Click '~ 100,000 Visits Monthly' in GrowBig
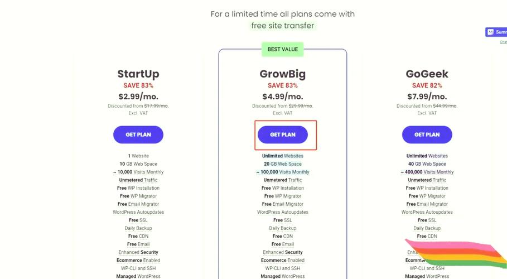The width and height of the screenshot is (507, 279). point(283,172)
